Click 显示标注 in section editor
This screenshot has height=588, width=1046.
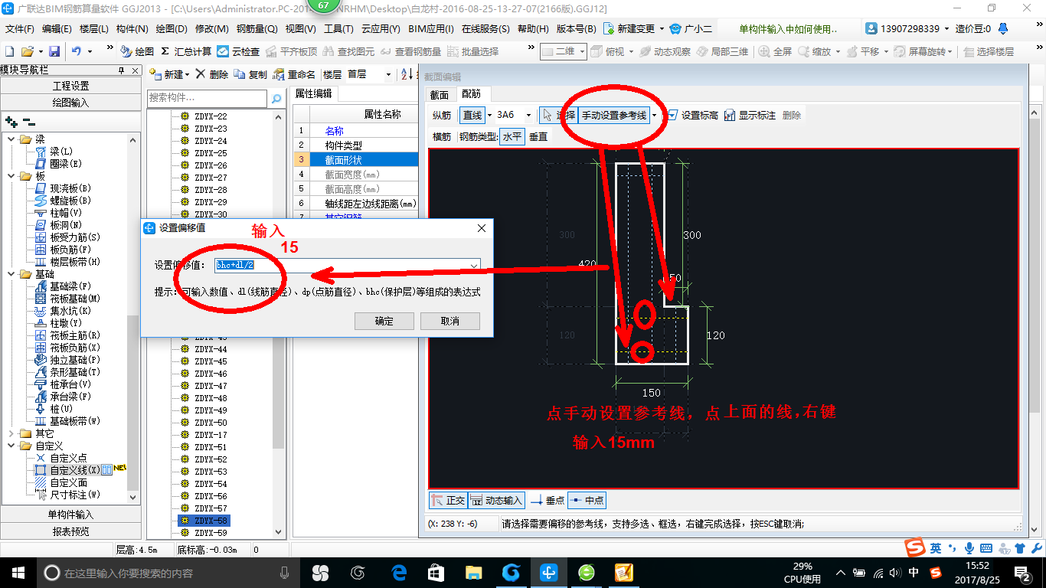pyautogui.click(x=750, y=115)
